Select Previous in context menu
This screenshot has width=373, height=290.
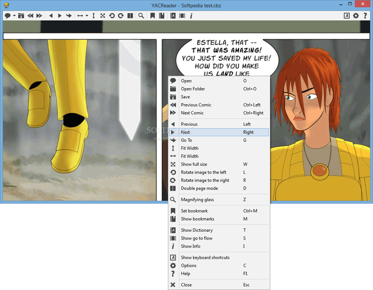coord(219,124)
